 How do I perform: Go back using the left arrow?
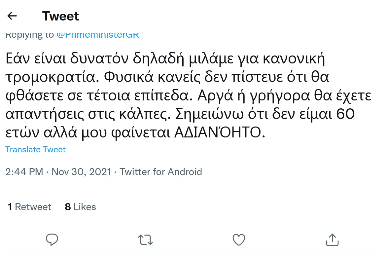(12, 16)
